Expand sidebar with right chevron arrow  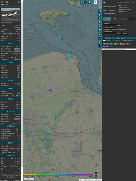pos(100,2)
